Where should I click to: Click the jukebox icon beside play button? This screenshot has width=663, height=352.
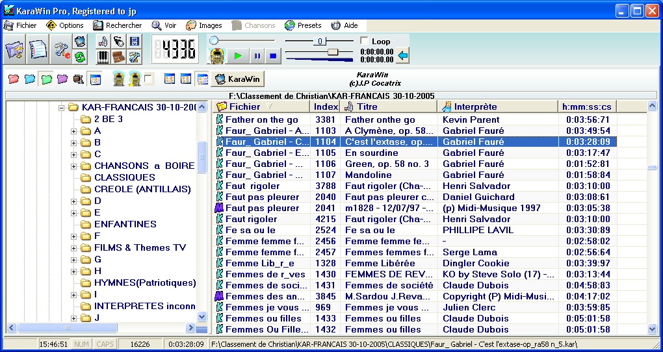pyautogui.click(x=218, y=55)
